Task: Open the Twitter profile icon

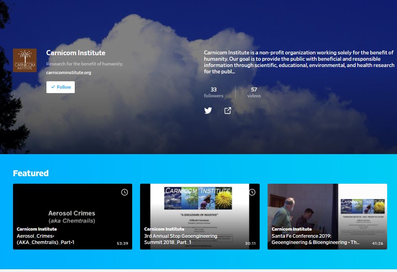Action: (208, 110)
